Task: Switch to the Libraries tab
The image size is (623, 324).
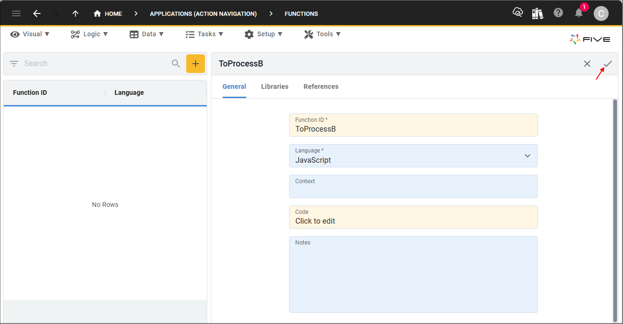Action: click(x=275, y=86)
